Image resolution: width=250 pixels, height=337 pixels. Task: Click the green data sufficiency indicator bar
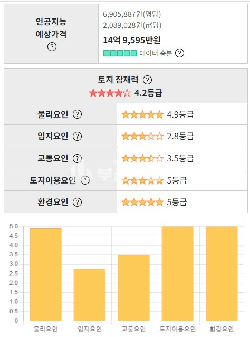tap(120, 53)
